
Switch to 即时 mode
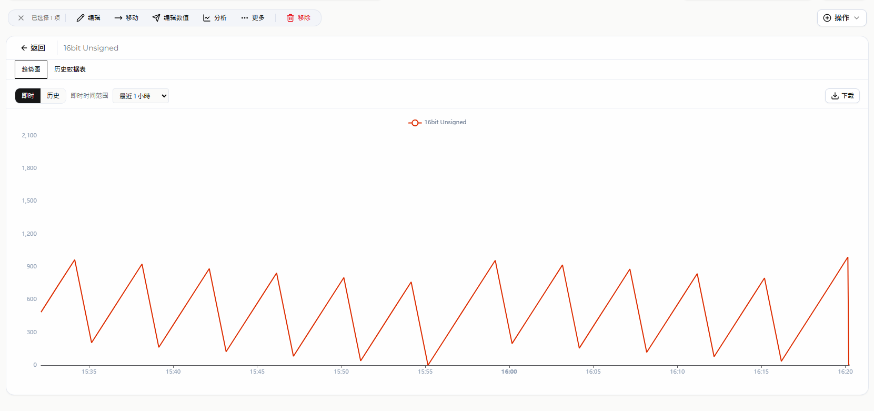28,96
